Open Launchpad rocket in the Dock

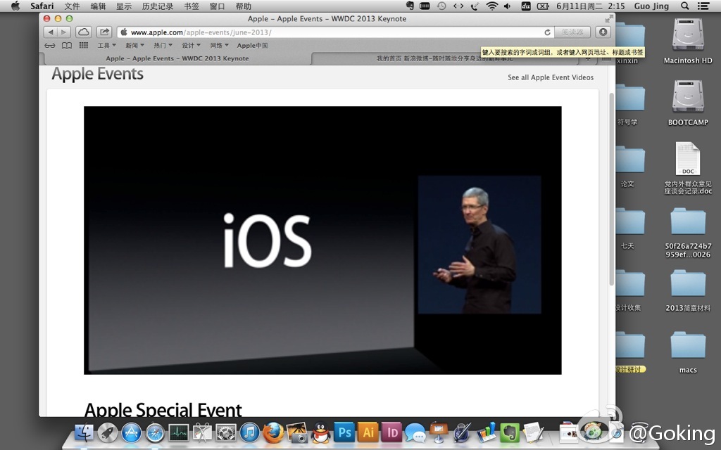click(108, 433)
